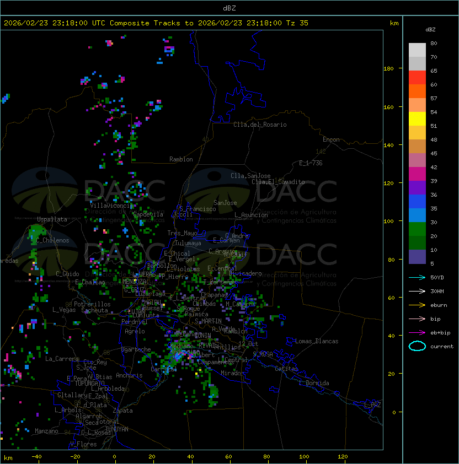Click the '180' km vertical axis tick
Viewport: 459px width, 464px height.
point(388,69)
